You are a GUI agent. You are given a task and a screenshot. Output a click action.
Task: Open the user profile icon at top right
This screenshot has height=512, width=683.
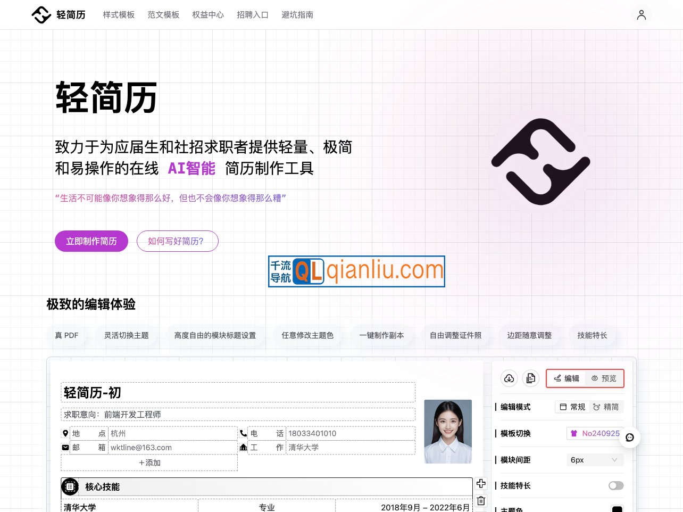click(x=642, y=14)
